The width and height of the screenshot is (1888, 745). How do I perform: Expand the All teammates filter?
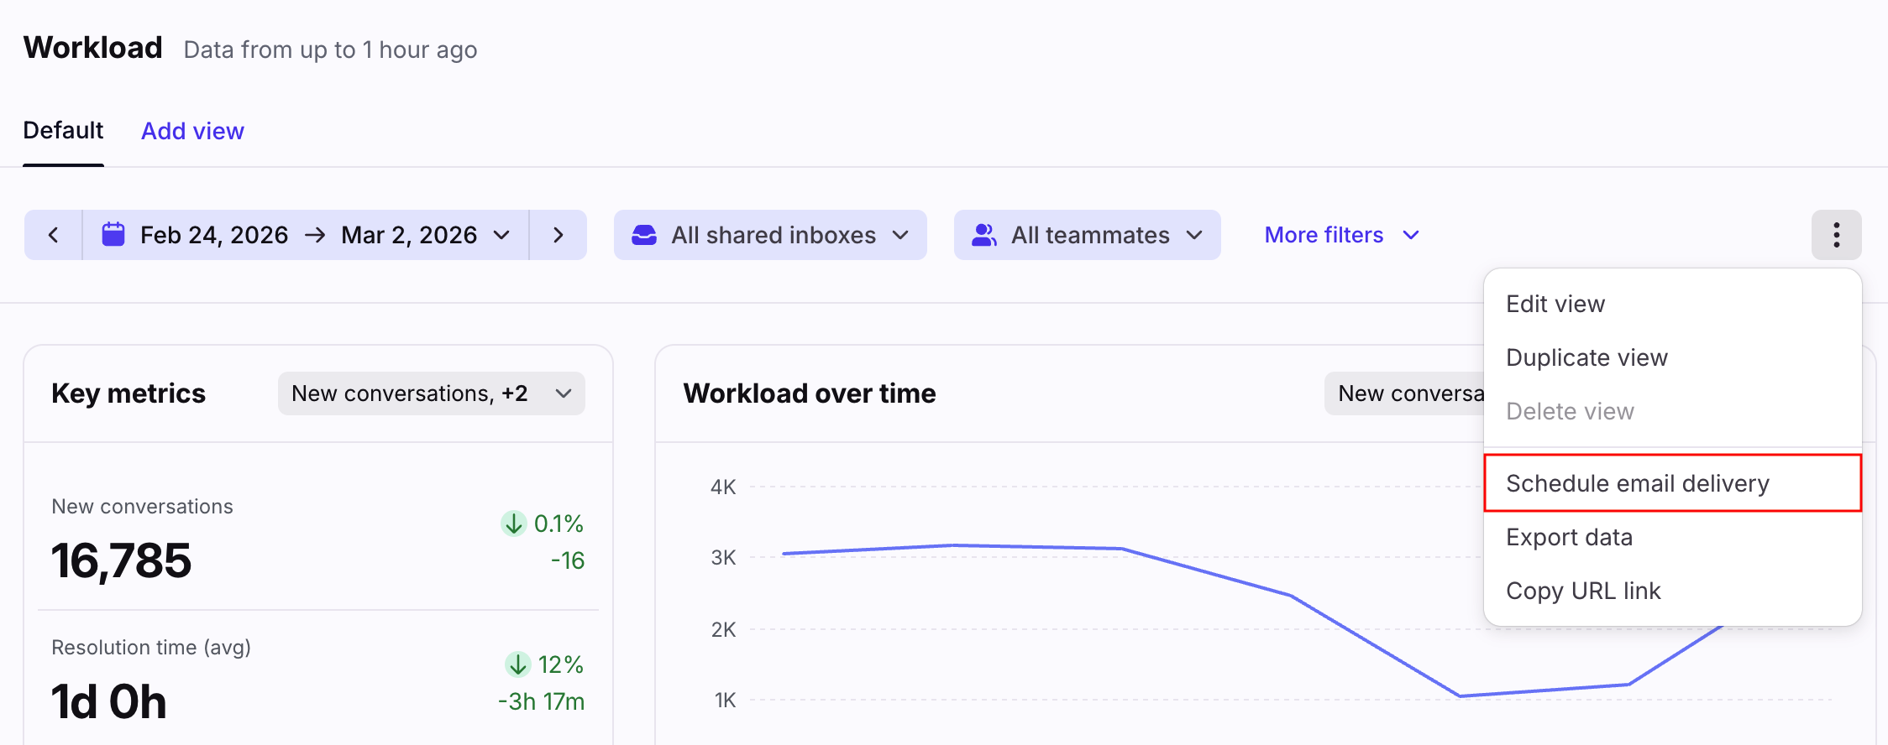(1088, 235)
